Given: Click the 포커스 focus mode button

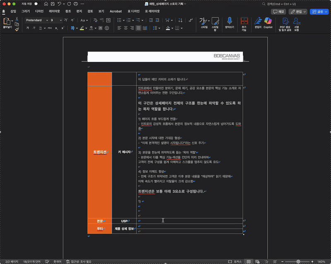Looking at the screenshot, I should pyautogui.click(x=235, y=262).
